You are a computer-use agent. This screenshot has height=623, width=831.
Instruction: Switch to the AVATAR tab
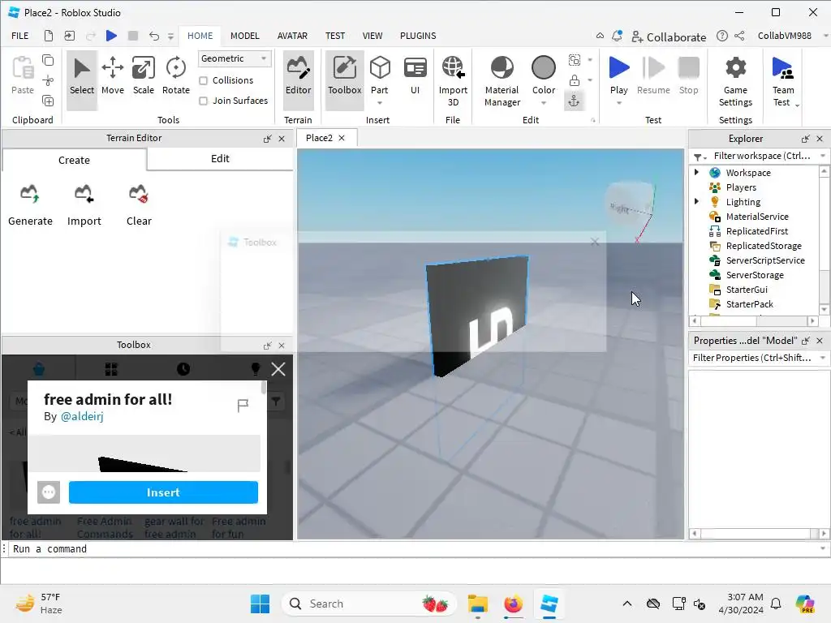click(292, 36)
